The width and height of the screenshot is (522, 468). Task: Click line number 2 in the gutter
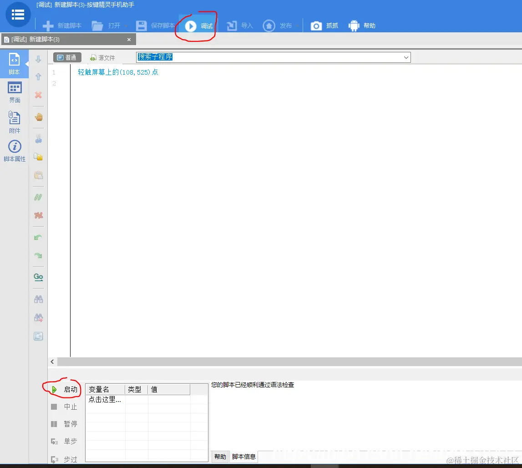[x=54, y=83]
